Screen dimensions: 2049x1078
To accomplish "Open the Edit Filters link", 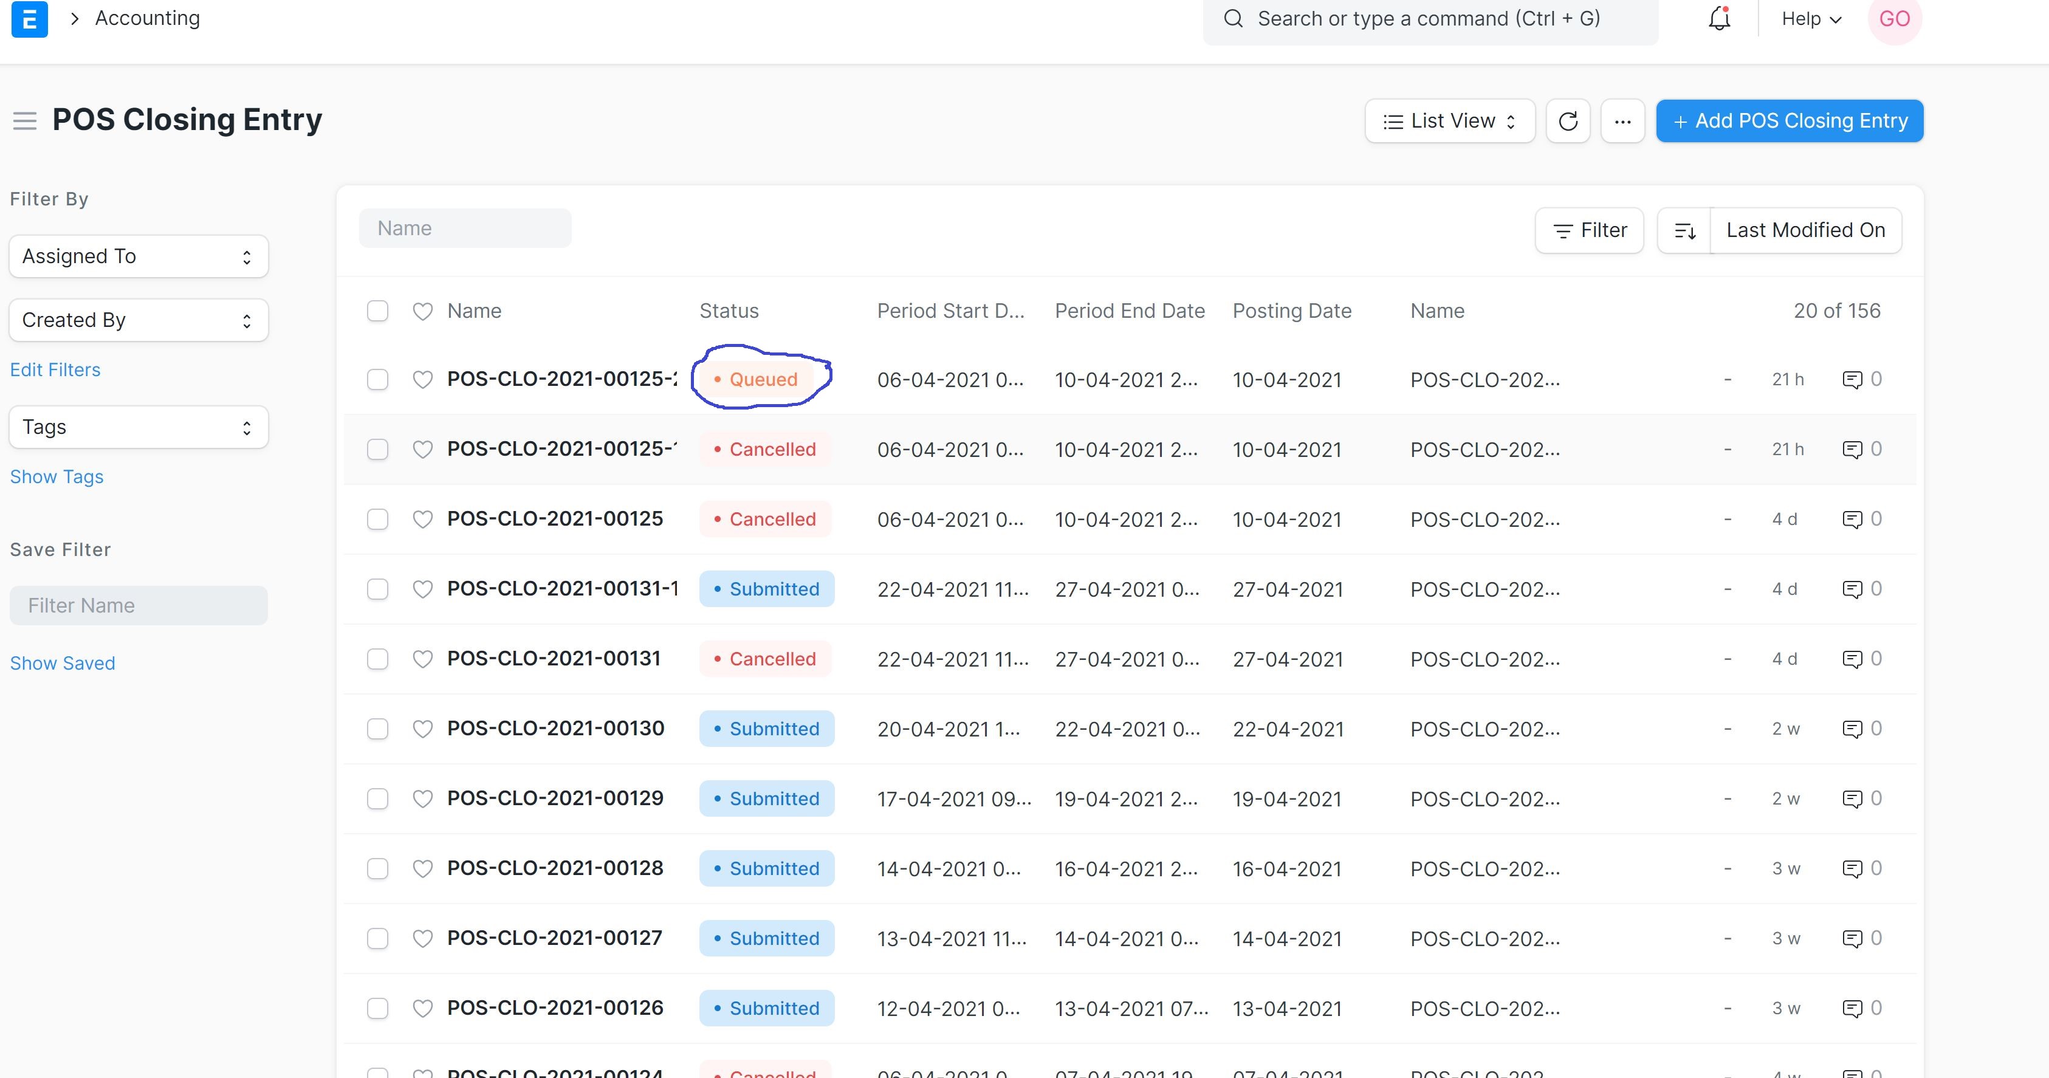I will pos(55,369).
